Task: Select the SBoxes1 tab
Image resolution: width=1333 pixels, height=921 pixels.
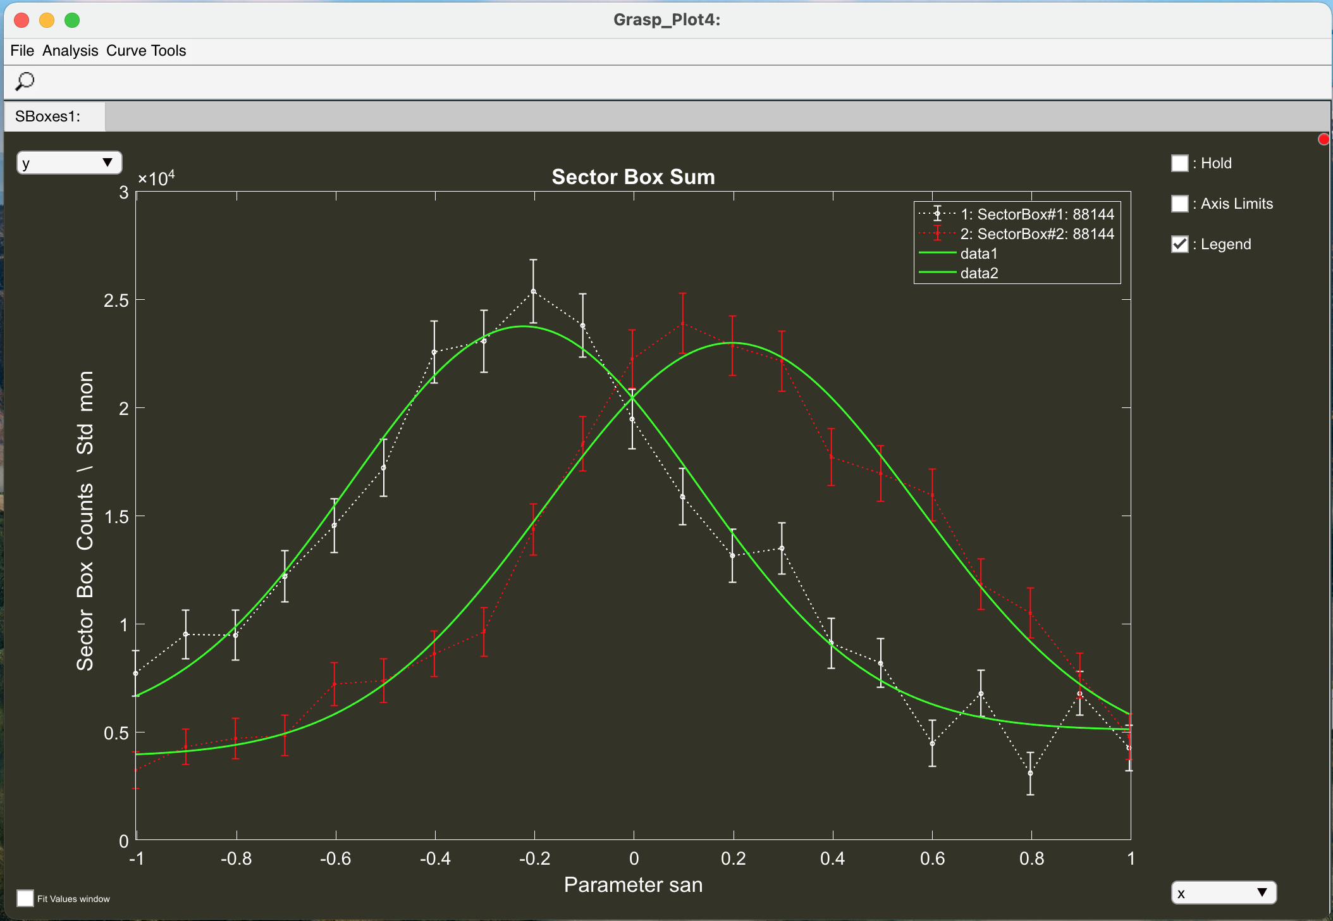Action: pyautogui.click(x=48, y=116)
